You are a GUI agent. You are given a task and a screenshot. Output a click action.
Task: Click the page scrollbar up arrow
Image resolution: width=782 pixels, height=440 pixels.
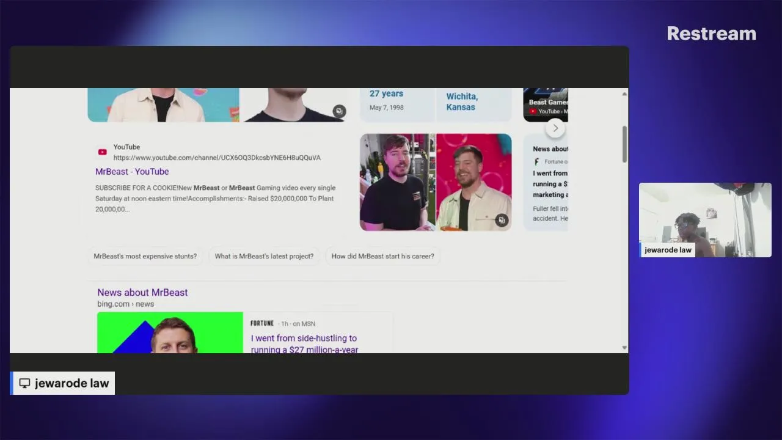point(624,94)
